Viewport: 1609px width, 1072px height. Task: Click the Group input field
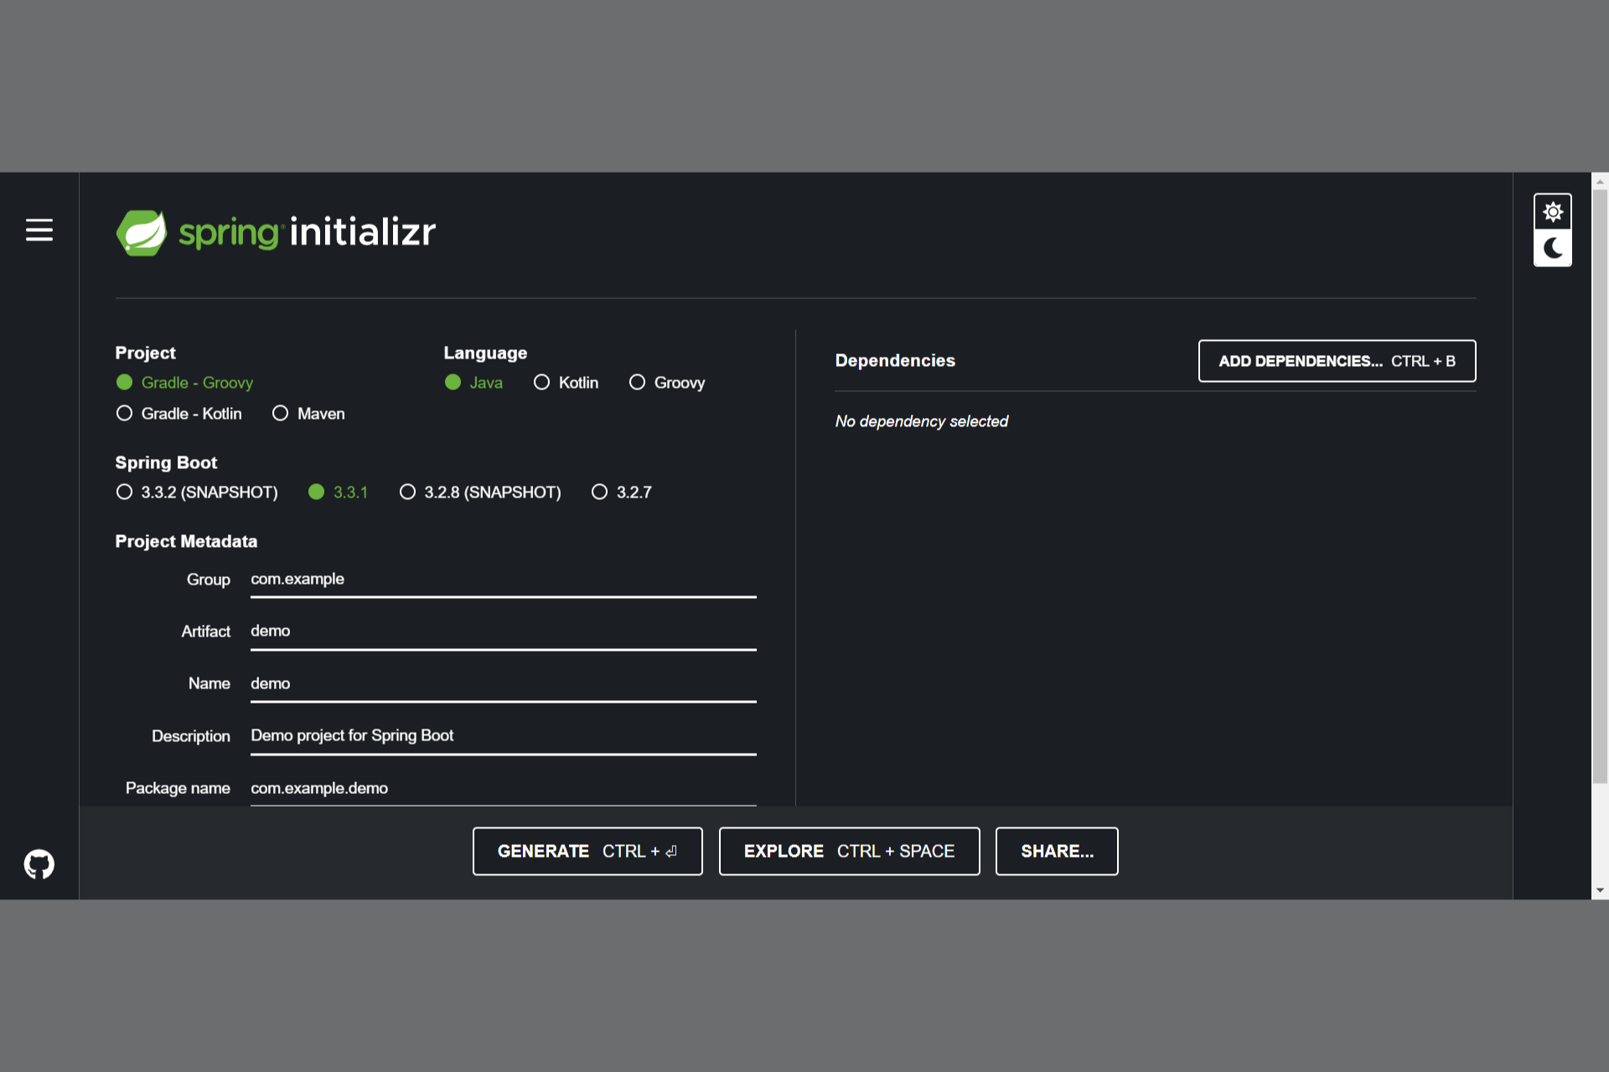pos(503,580)
